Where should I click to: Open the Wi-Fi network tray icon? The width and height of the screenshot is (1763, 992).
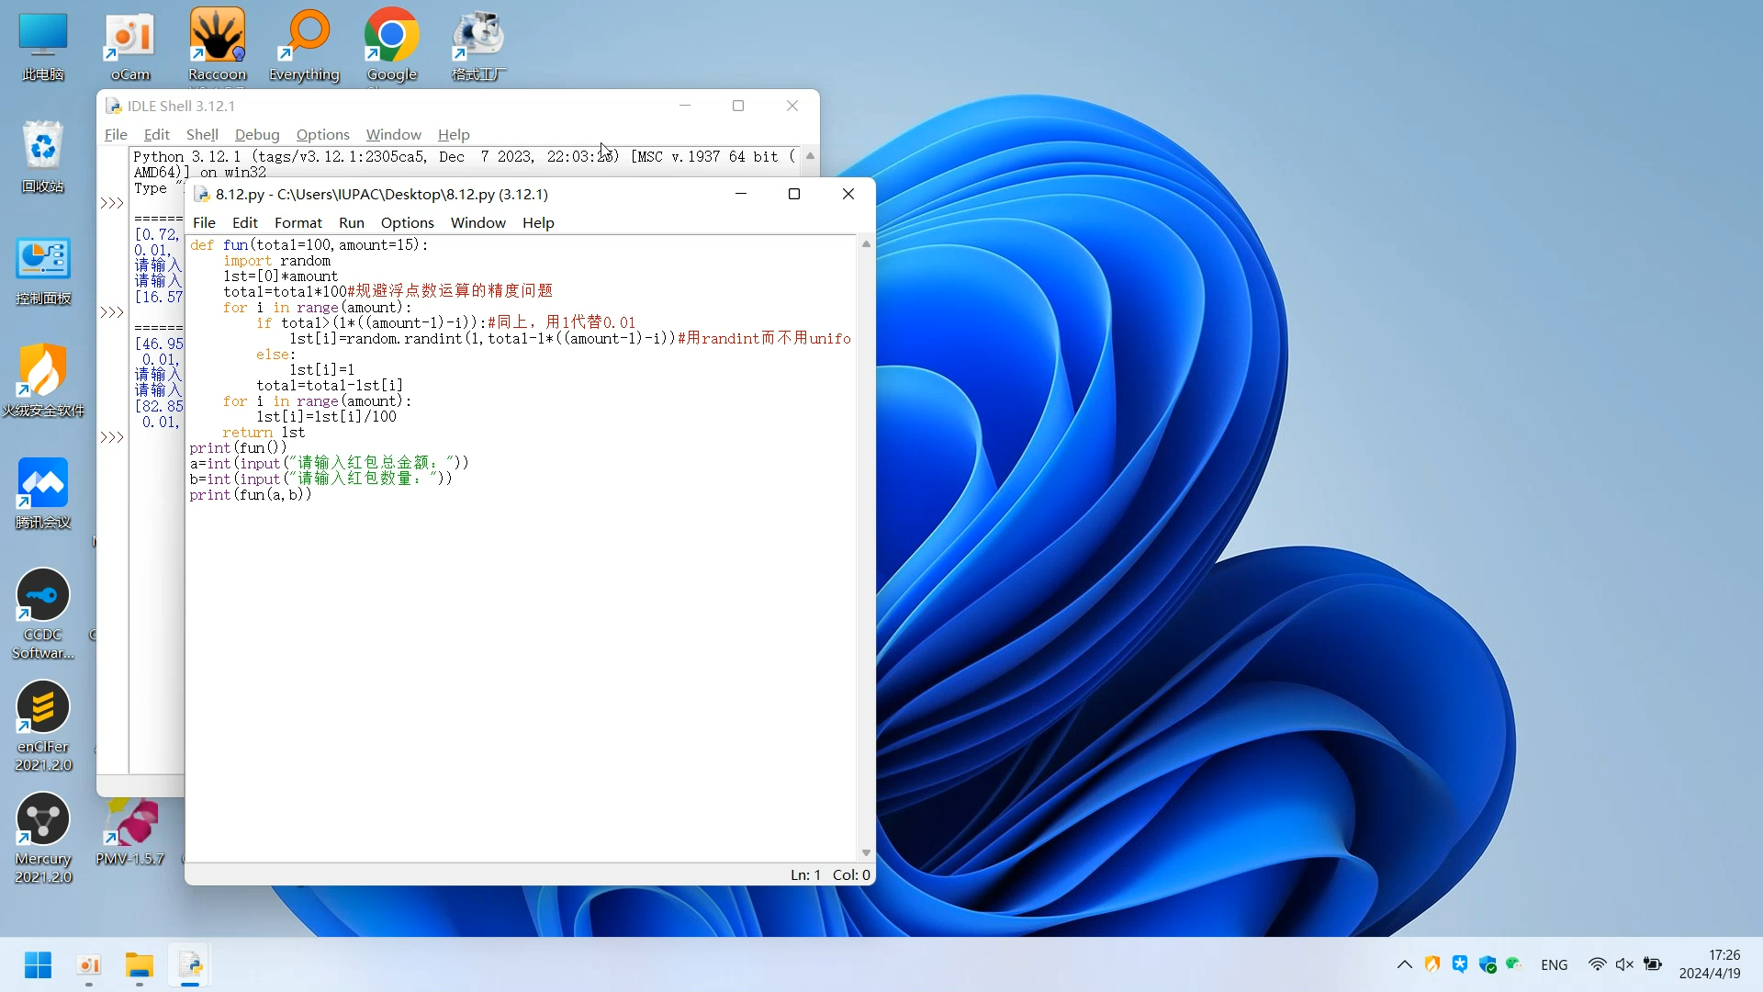[x=1597, y=964]
